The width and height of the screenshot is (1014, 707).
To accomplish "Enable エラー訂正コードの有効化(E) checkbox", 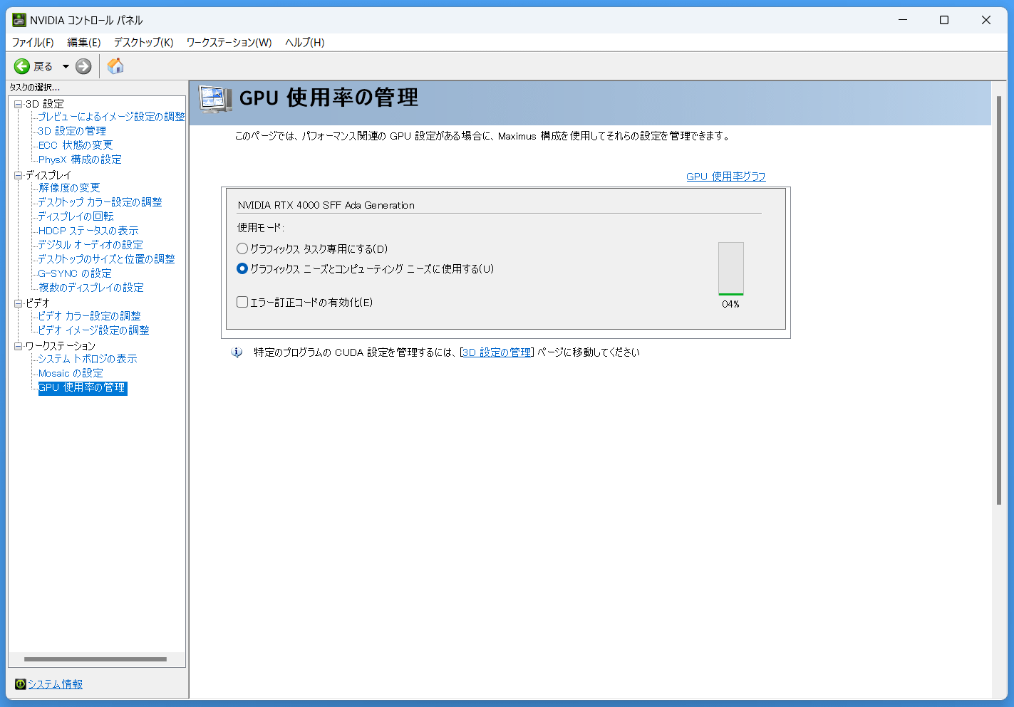I will pyautogui.click(x=242, y=302).
